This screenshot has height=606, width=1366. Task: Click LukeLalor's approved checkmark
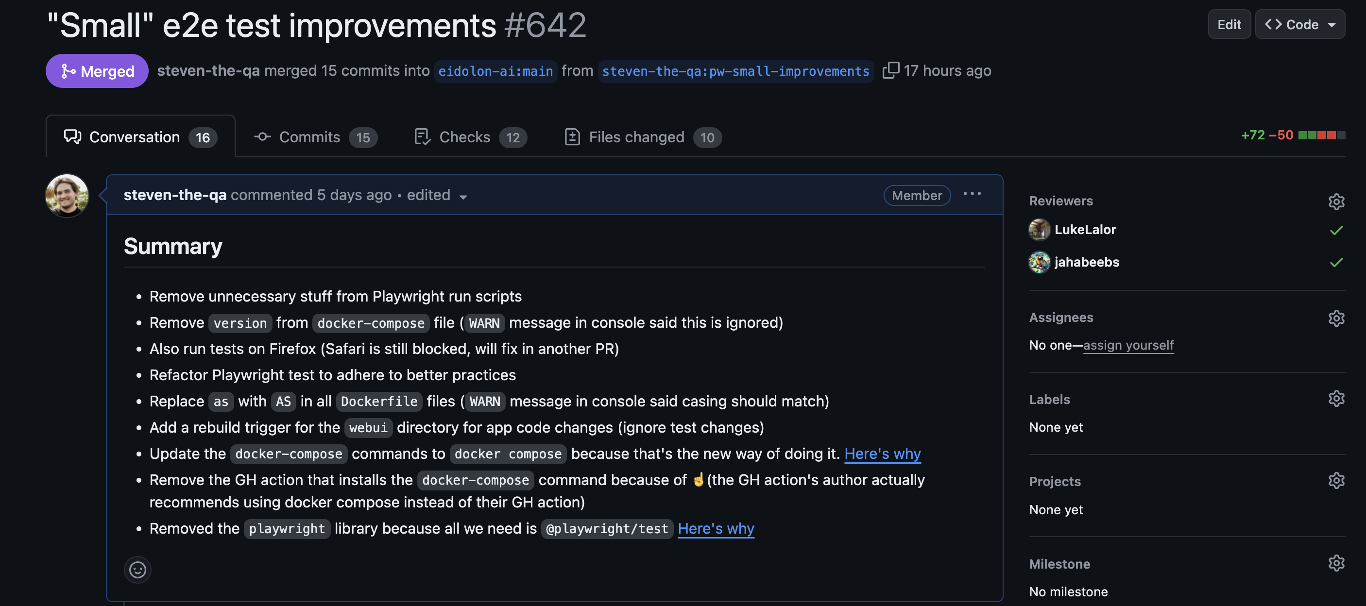[1336, 230]
